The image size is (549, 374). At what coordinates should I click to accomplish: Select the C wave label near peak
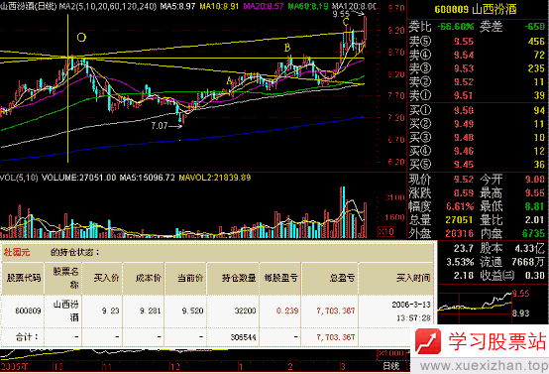346,23
